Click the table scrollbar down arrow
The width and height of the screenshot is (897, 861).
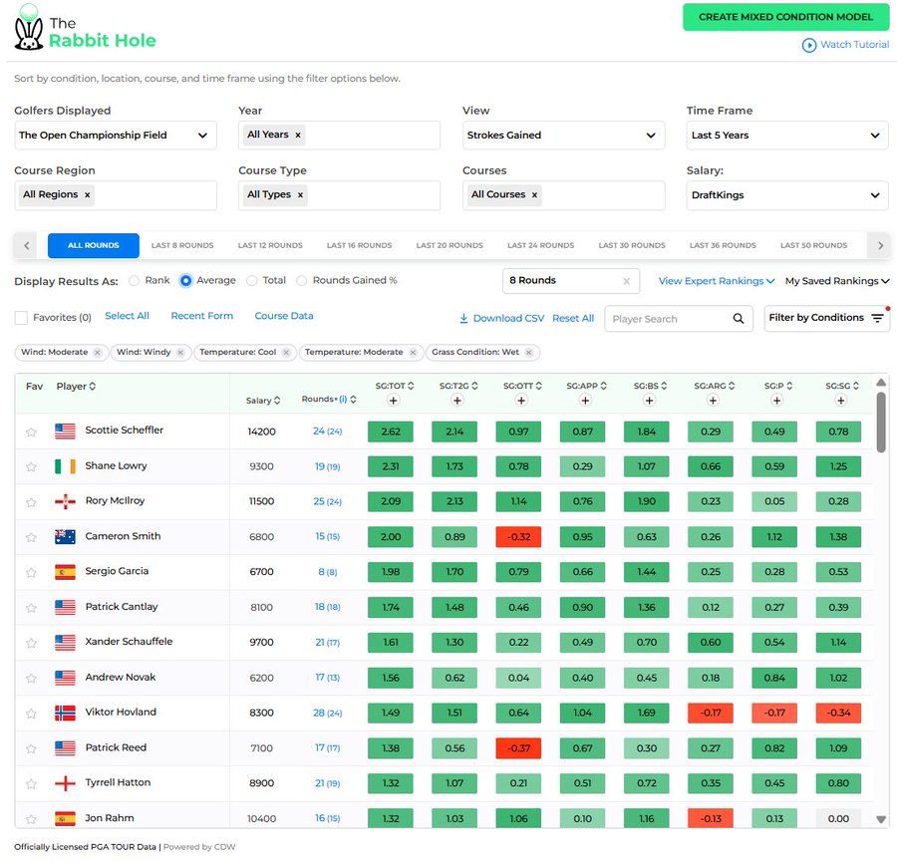tap(881, 819)
